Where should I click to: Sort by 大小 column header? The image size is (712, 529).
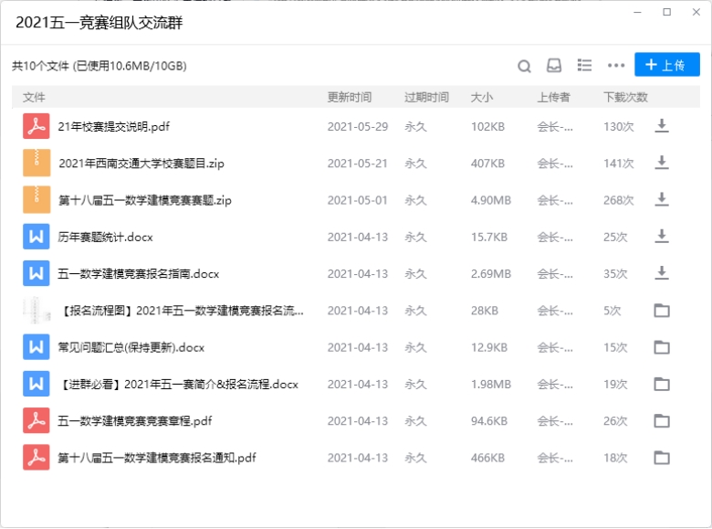pyautogui.click(x=481, y=97)
